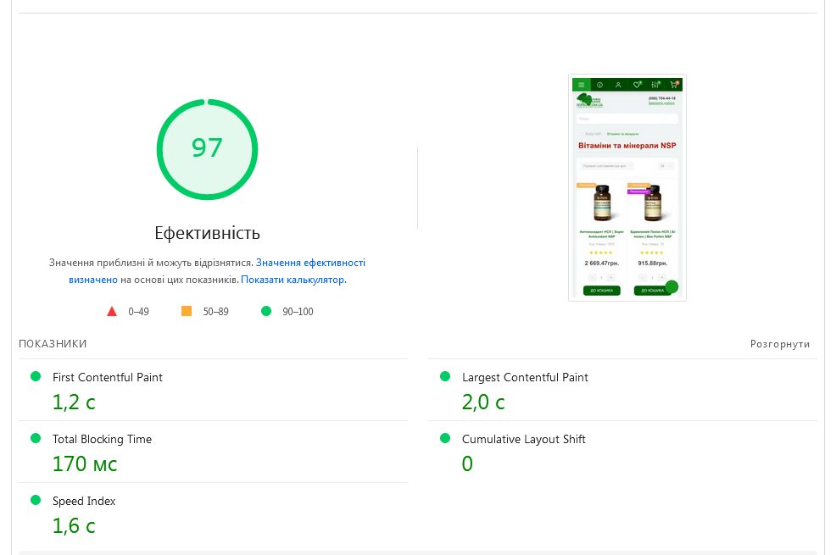Click the shopping cart icon in the page preview
This screenshot has height=555, width=836.
click(674, 85)
